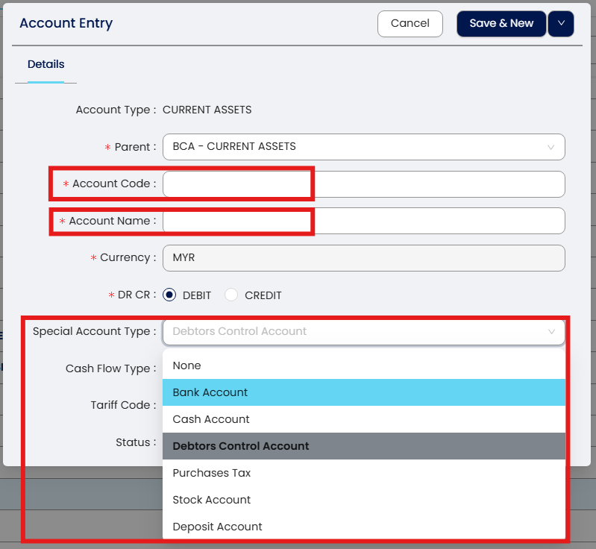Select the DEBIT radio button
596x549 pixels.
tap(169, 295)
